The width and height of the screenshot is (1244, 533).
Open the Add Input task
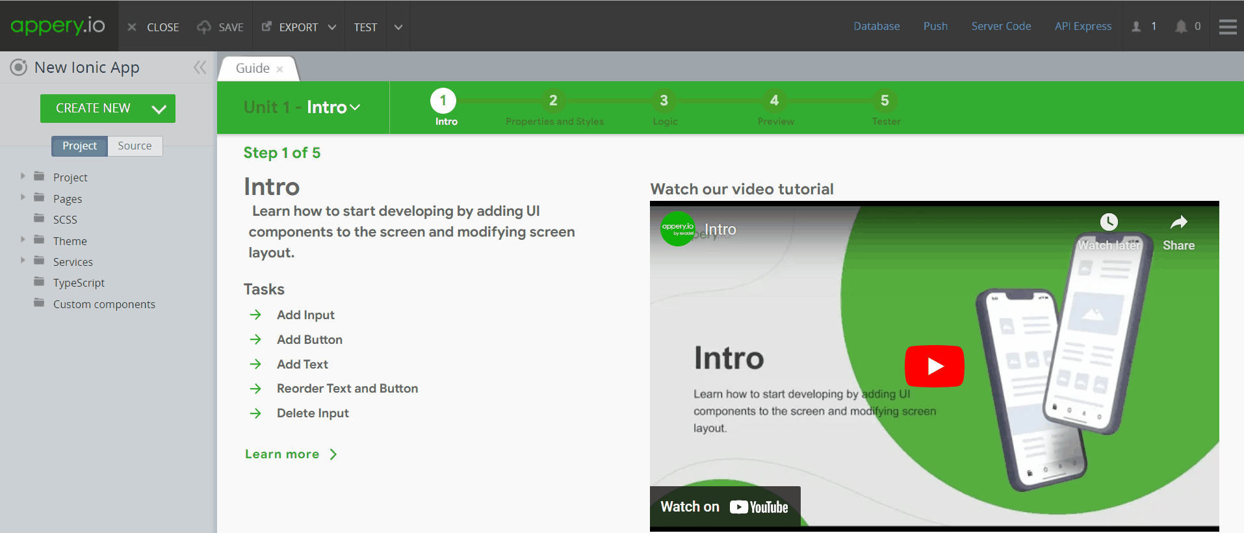[305, 315]
